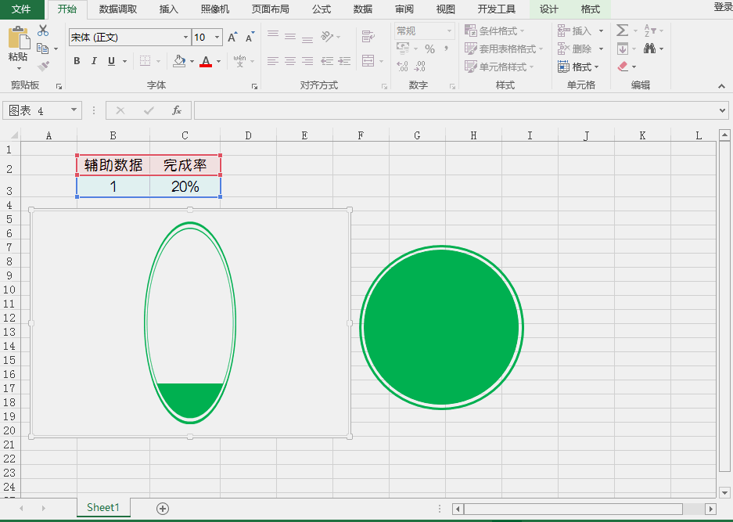Switch to the 页面布局 ribbon tab
This screenshot has height=522, width=733.
click(x=271, y=9)
